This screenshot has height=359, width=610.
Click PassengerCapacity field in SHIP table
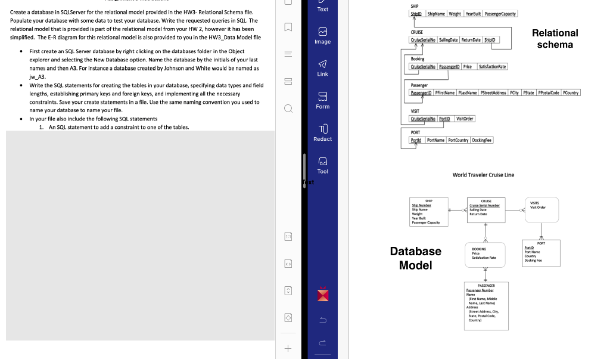(500, 14)
